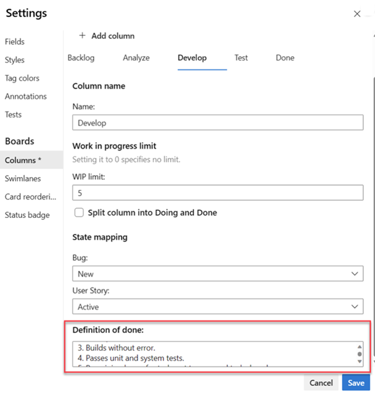The height and width of the screenshot is (395, 375).
Task: Click the '3. Builds without error.' line
Action: click(x=116, y=348)
